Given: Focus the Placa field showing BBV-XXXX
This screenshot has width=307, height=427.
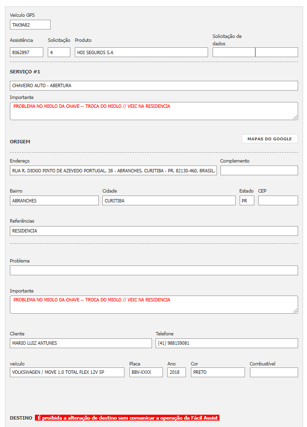Looking at the screenshot, I should pos(146,372).
